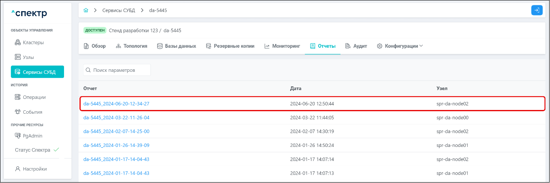Open Настройки at sidebar bottom

(35, 169)
